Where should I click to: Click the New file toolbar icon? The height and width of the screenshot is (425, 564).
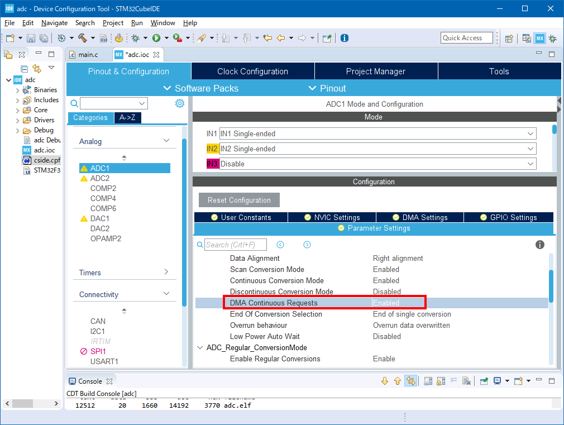pos(10,38)
